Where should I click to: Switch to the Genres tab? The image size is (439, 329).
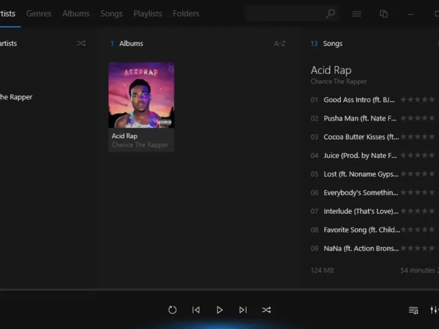pos(39,14)
